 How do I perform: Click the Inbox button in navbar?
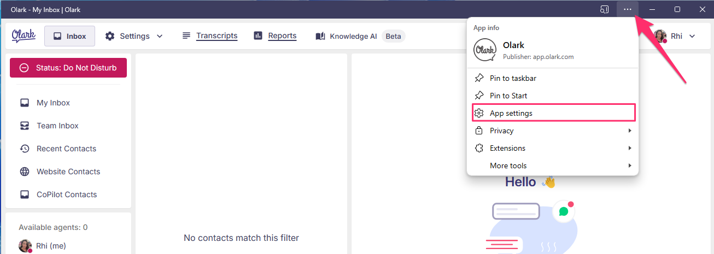69,36
